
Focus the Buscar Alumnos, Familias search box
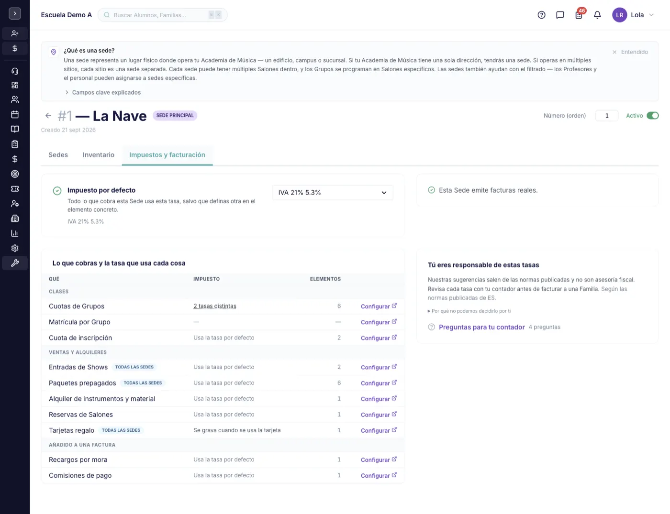[163, 15]
